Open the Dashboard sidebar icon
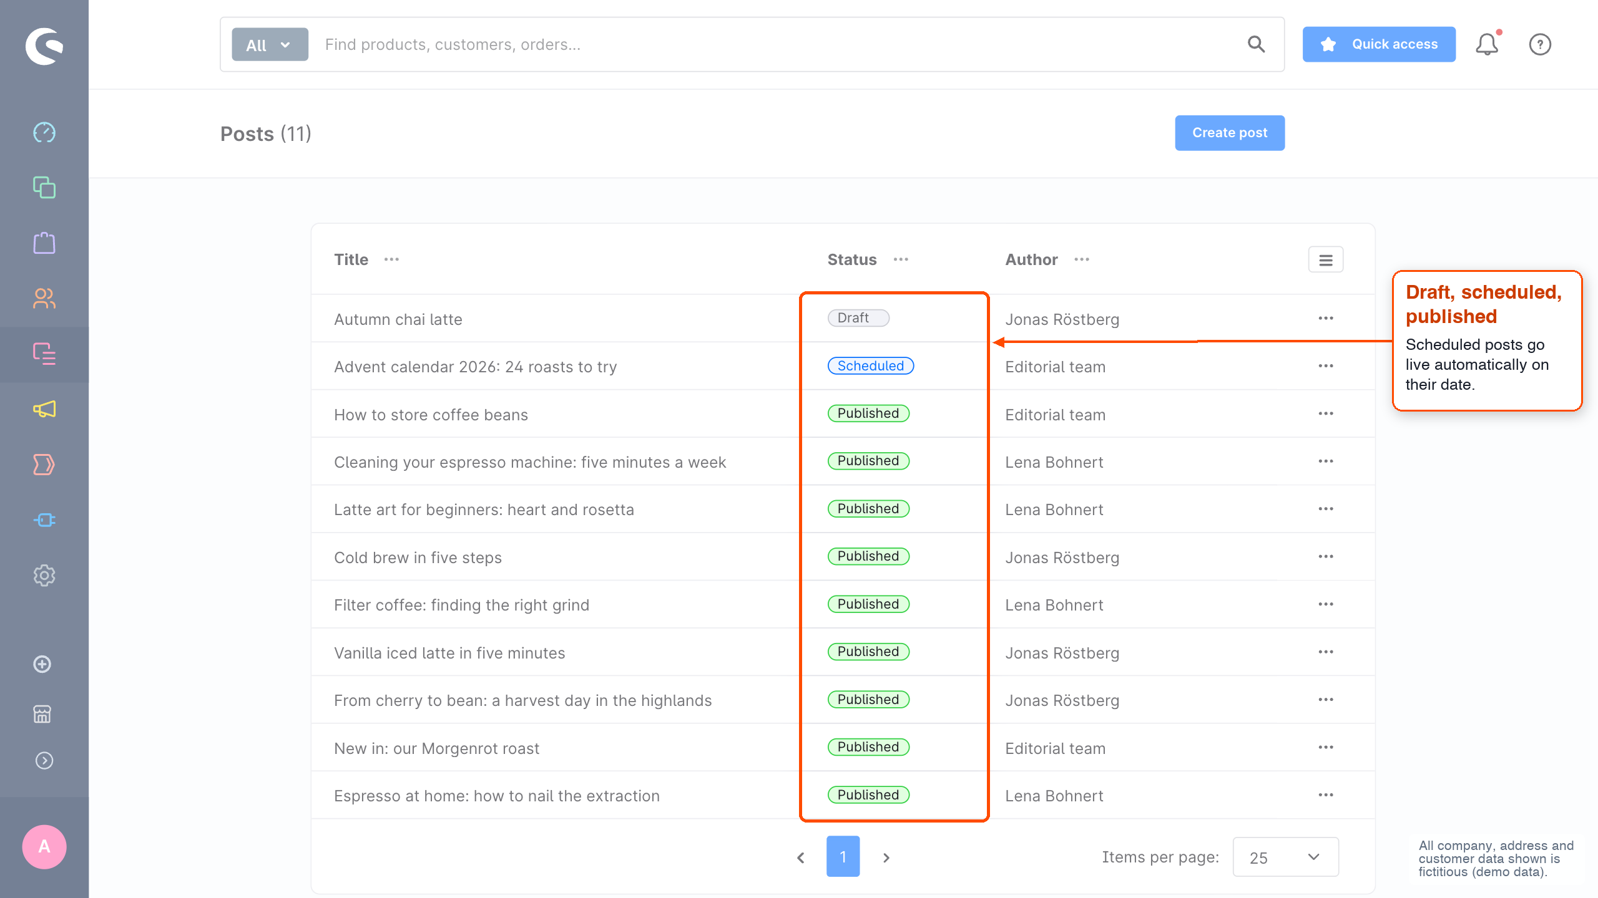 coord(44,132)
